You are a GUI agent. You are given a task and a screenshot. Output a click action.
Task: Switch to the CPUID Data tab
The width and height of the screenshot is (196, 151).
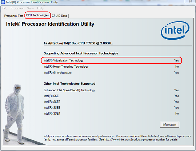[59, 16]
